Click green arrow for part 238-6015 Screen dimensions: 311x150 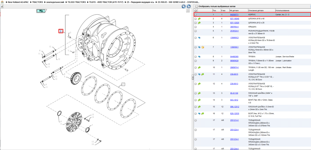pos(202,74)
